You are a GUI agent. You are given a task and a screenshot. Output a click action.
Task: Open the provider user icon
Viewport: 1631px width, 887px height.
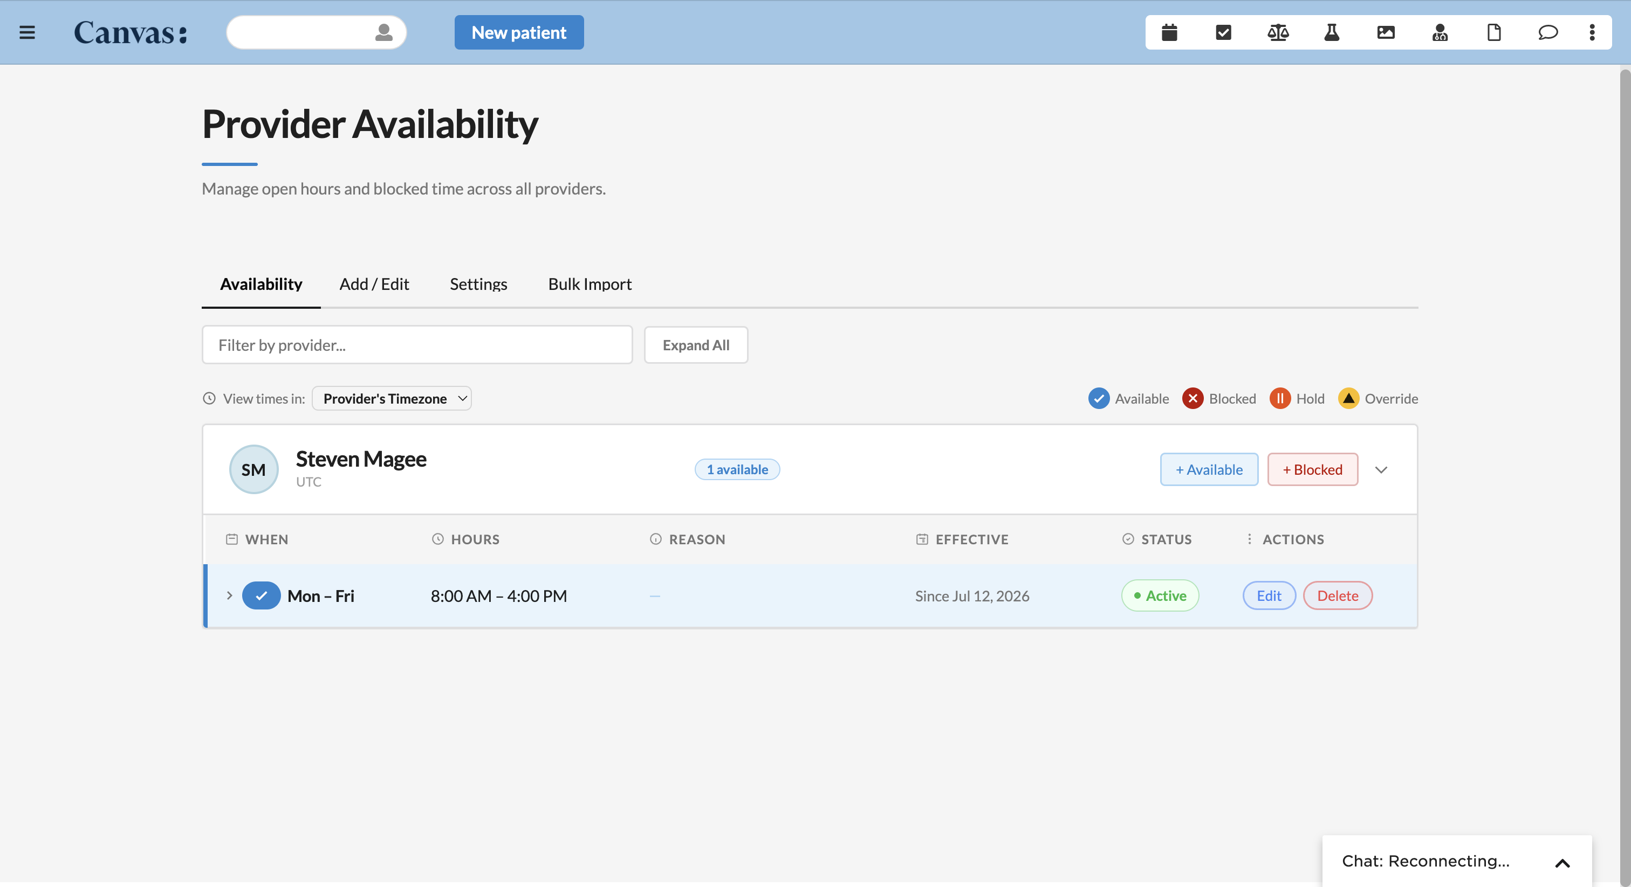pyautogui.click(x=1440, y=32)
